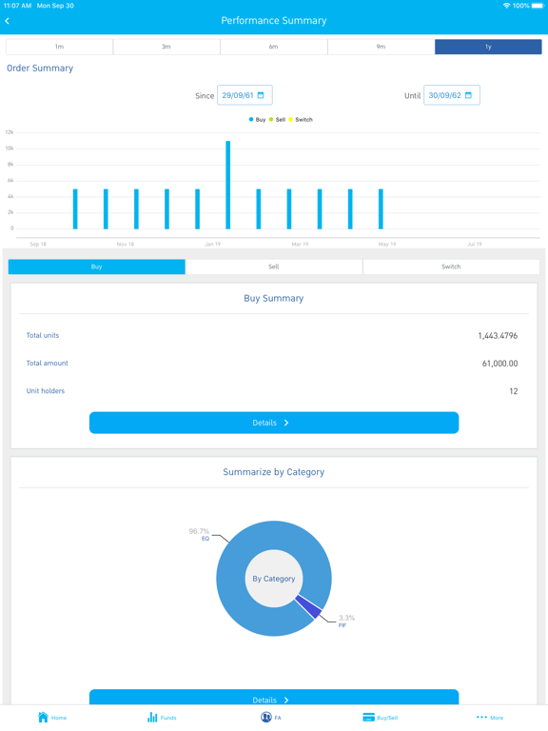Click the Total amount value 61,000.00
The height and width of the screenshot is (731, 548).
pos(500,364)
